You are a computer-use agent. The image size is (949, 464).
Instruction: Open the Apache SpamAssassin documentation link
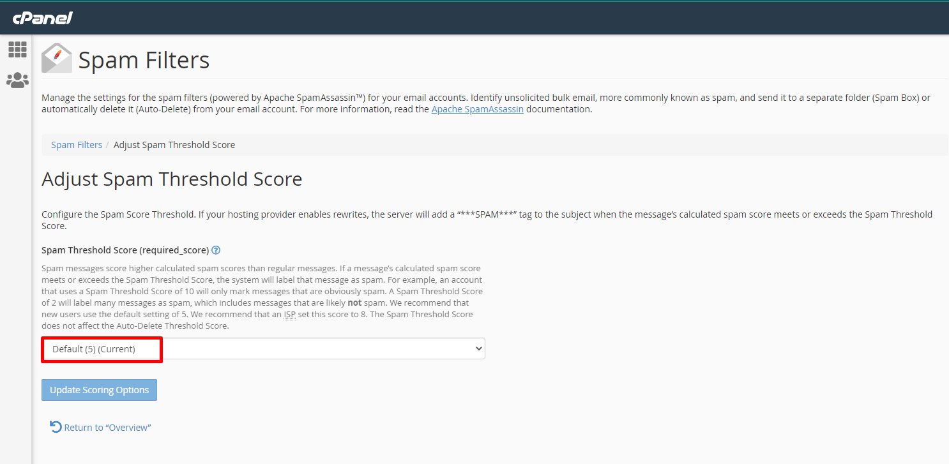tap(477, 109)
